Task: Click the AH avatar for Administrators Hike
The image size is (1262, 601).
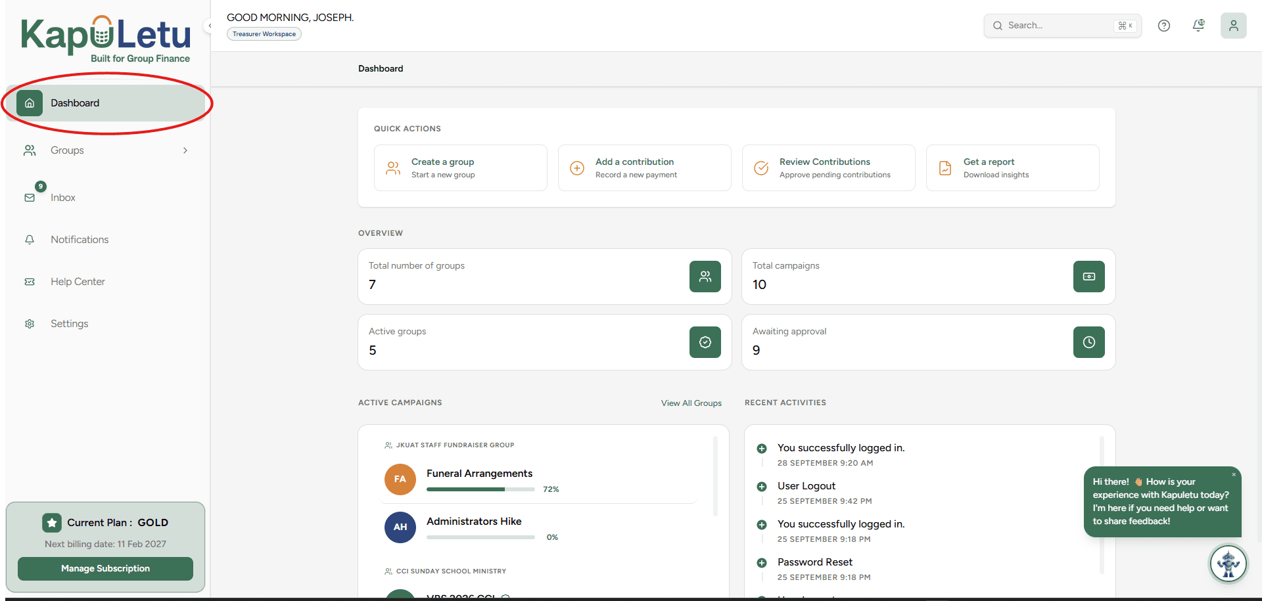Action: tap(400, 527)
